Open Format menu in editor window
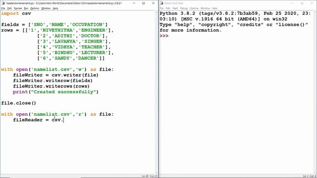The height and width of the screenshot is (178, 317). coord(18,8)
